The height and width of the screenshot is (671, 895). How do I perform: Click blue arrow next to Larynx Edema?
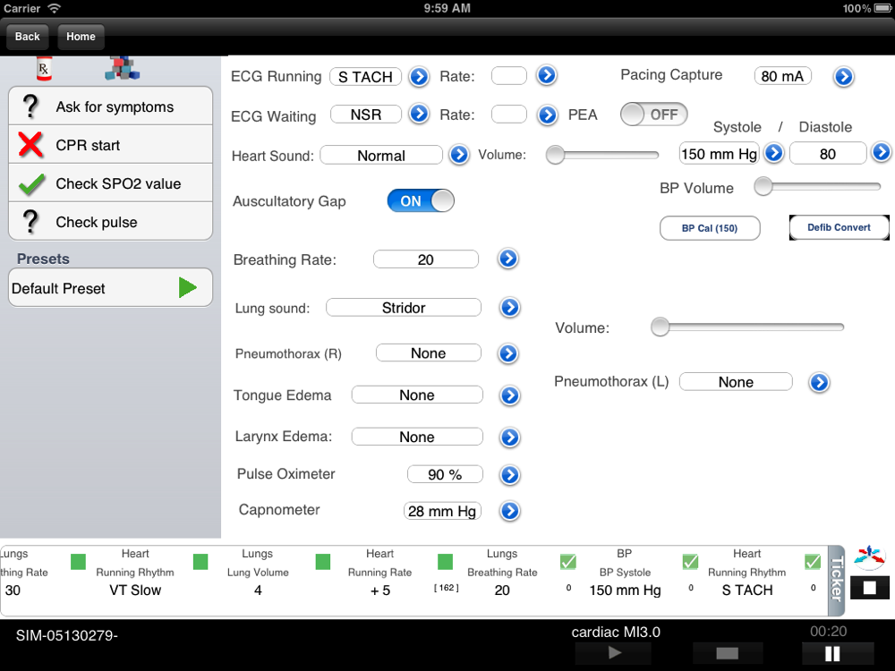point(510,437)
